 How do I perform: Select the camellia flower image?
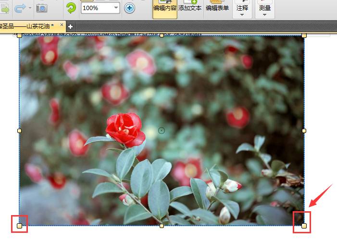[162, 131]
